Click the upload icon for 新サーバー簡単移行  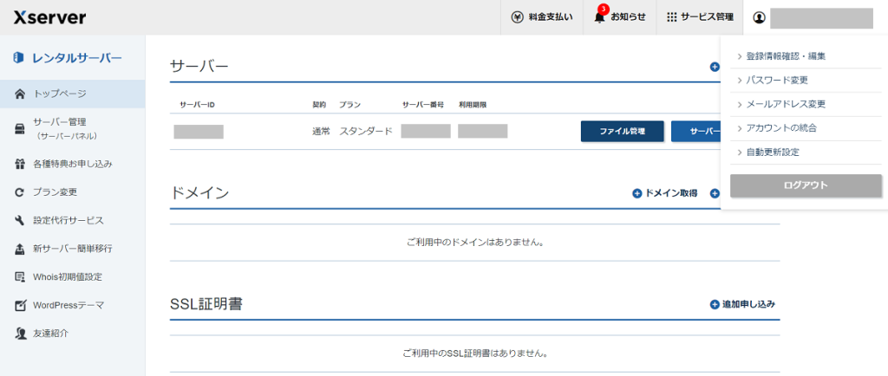coord(20,249)
